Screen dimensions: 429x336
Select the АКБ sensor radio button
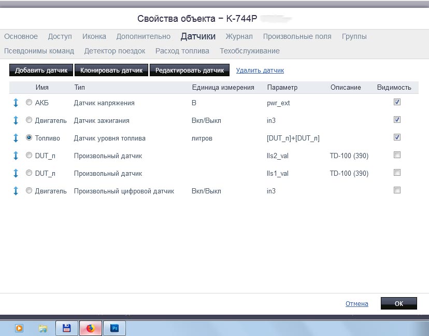[x=29, y=103]
